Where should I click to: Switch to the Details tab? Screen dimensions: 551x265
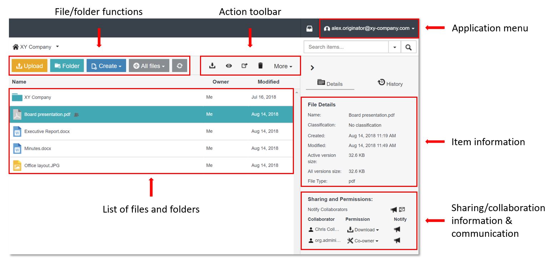click(330, 83)
